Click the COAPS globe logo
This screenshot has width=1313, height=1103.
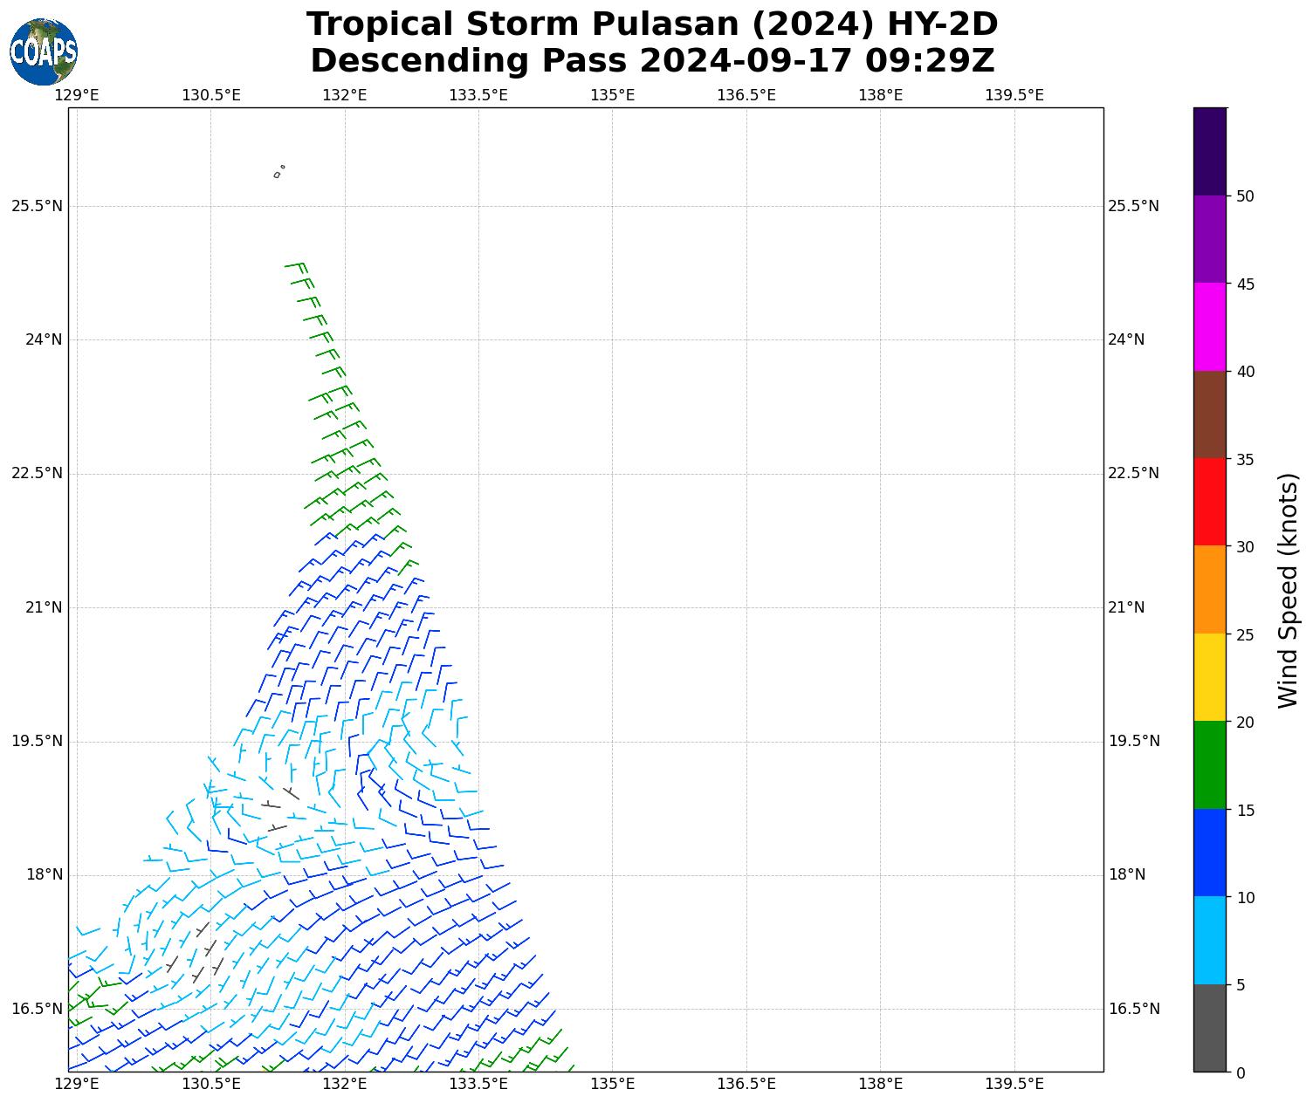(44, 51)
